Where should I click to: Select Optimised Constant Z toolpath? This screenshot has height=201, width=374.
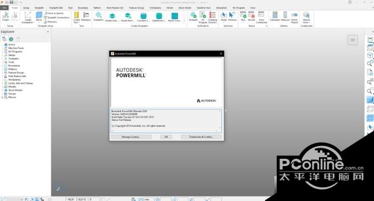coord(159,17)
